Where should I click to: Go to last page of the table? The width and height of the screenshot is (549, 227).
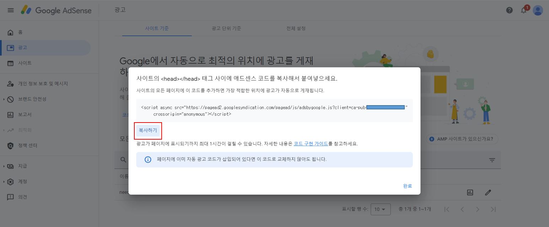(493, 209)
